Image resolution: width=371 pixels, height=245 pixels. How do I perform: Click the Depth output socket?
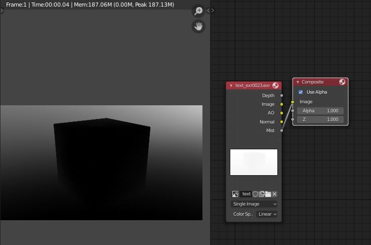click(281, 95)
